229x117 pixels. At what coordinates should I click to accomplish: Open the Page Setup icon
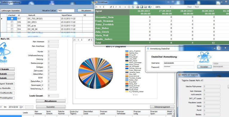pos(145,7)
